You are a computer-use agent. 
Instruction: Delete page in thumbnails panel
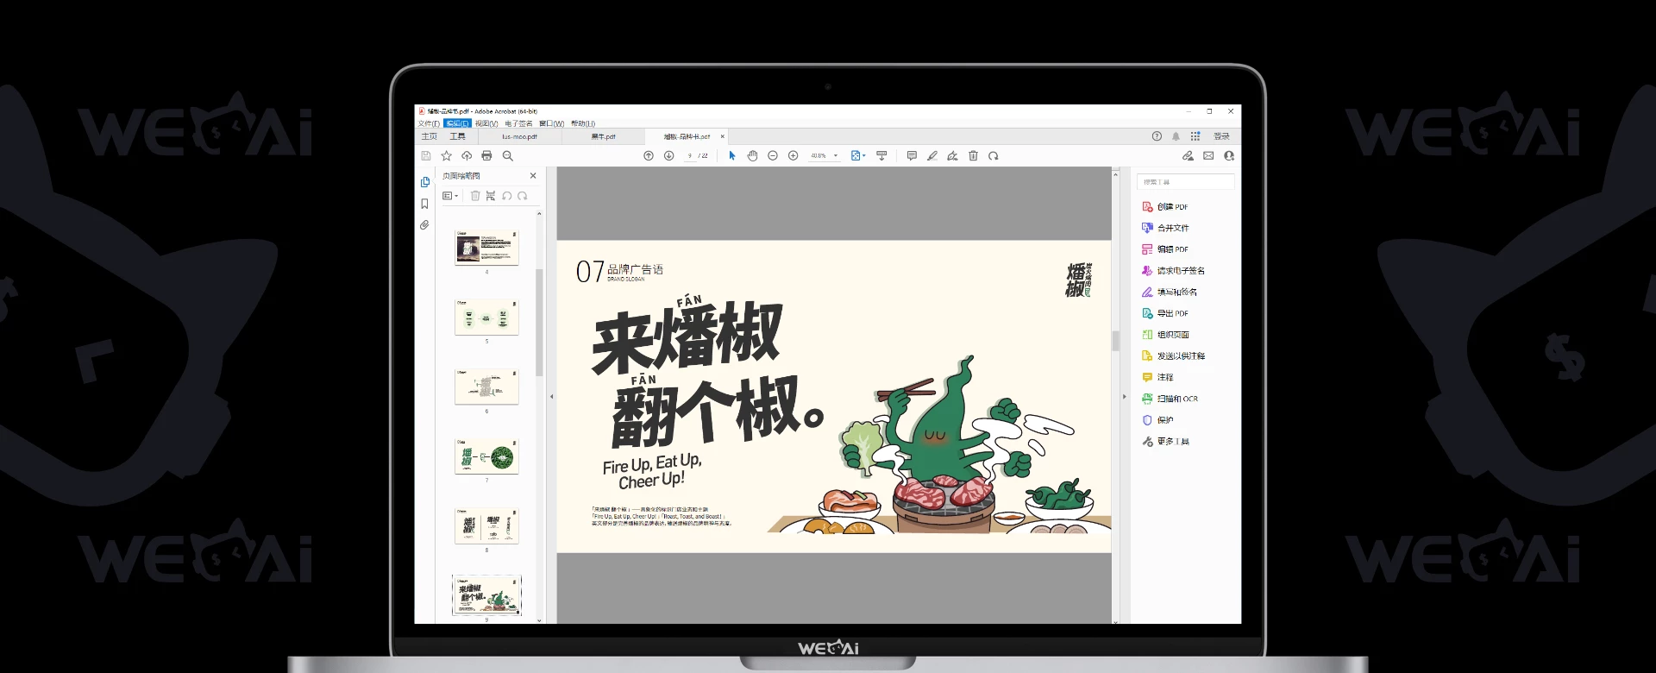tap(475, 196)
